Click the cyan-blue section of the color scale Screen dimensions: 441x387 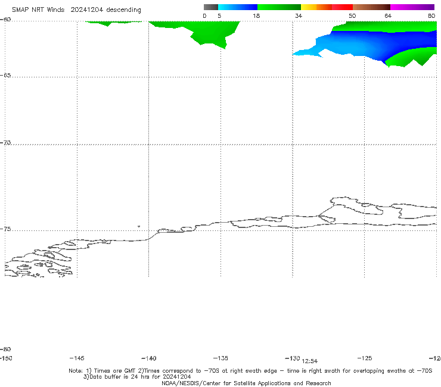click(x=238, y=7)
